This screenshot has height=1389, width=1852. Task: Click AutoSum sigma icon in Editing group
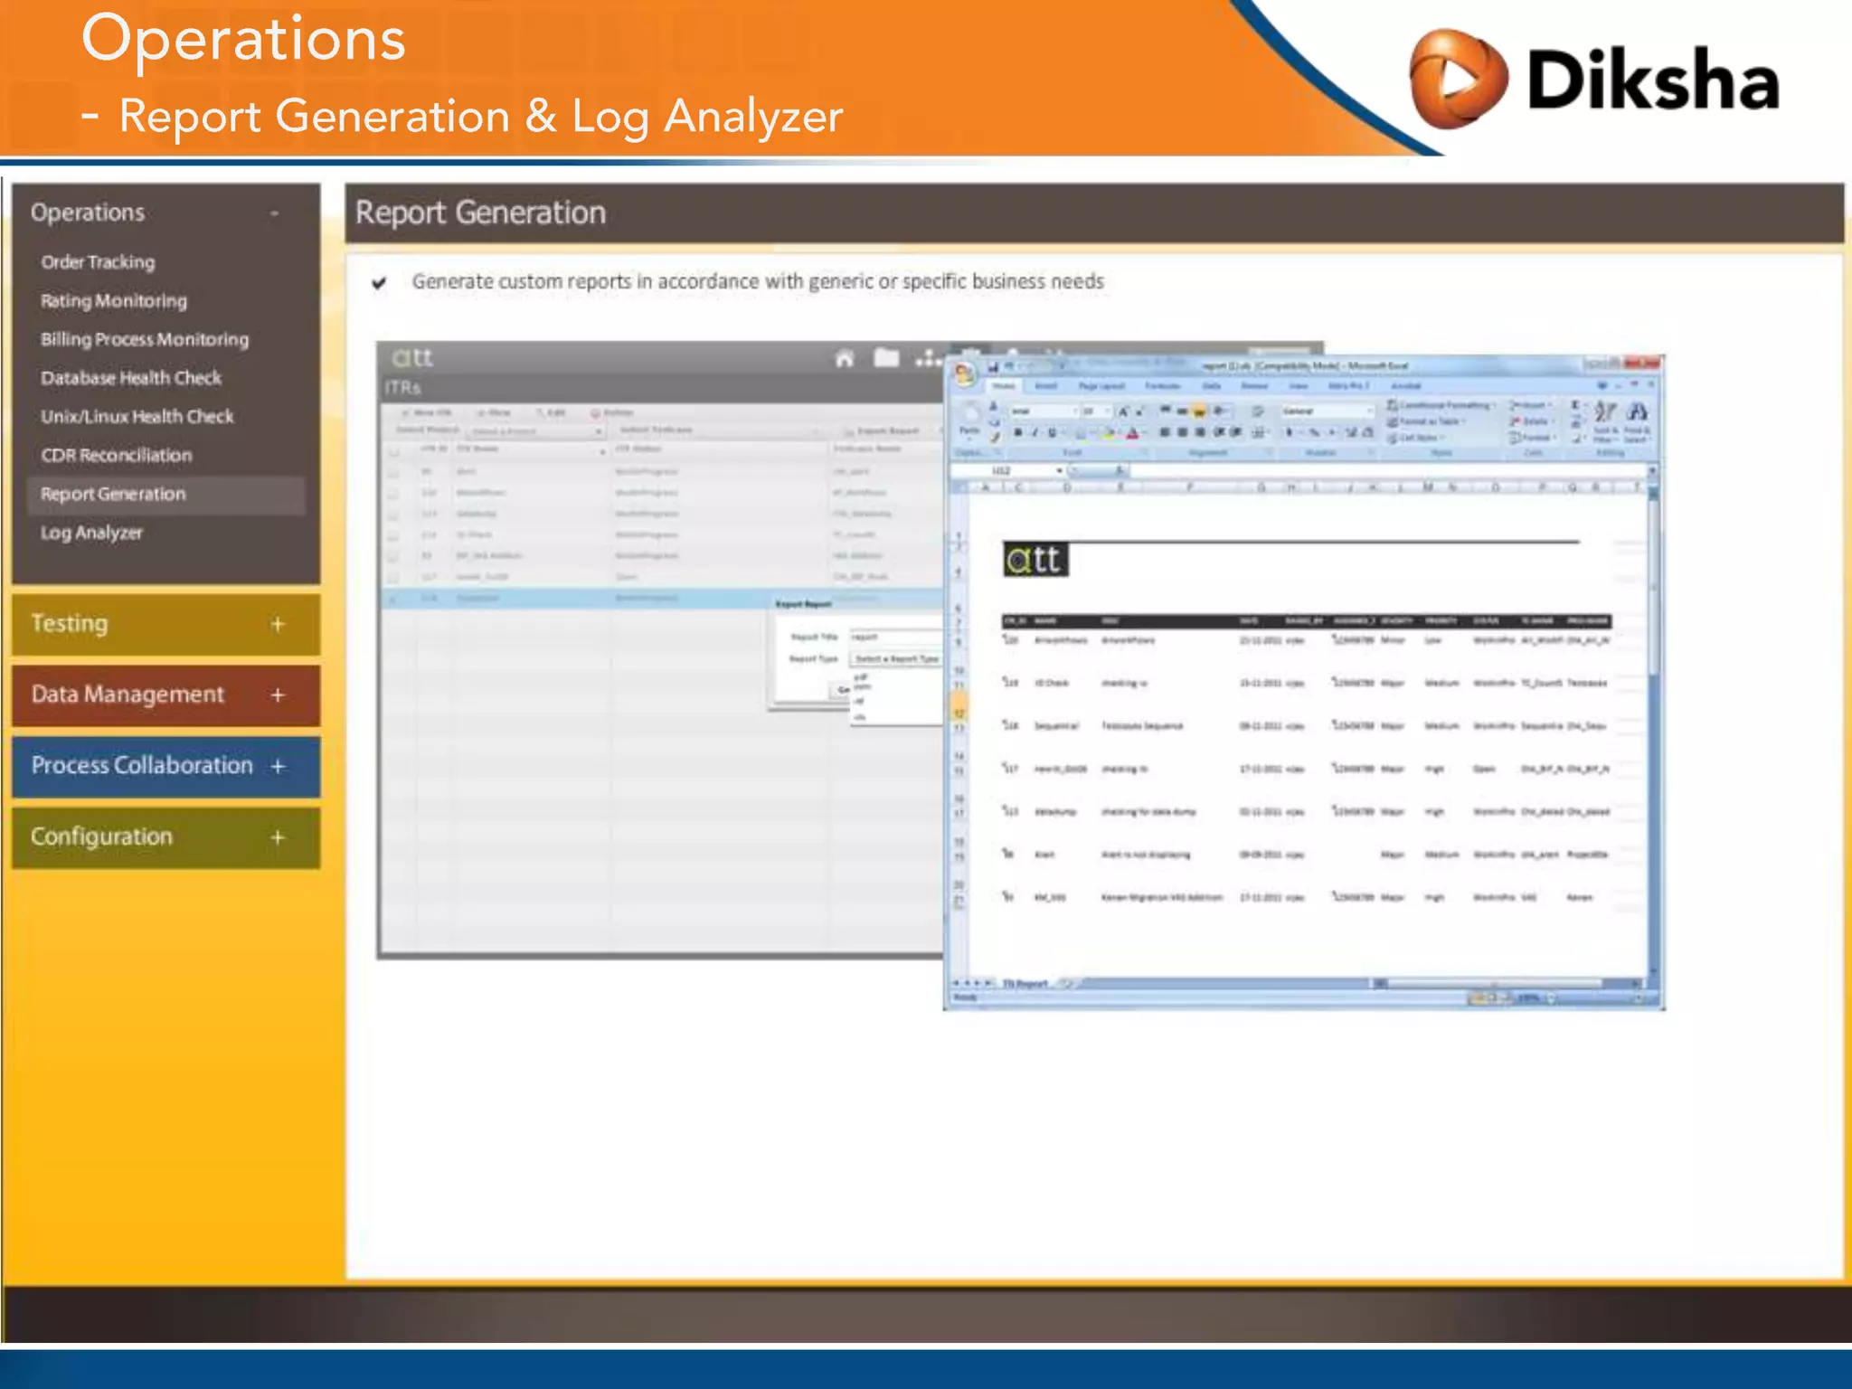click(x=1575, y=405)
